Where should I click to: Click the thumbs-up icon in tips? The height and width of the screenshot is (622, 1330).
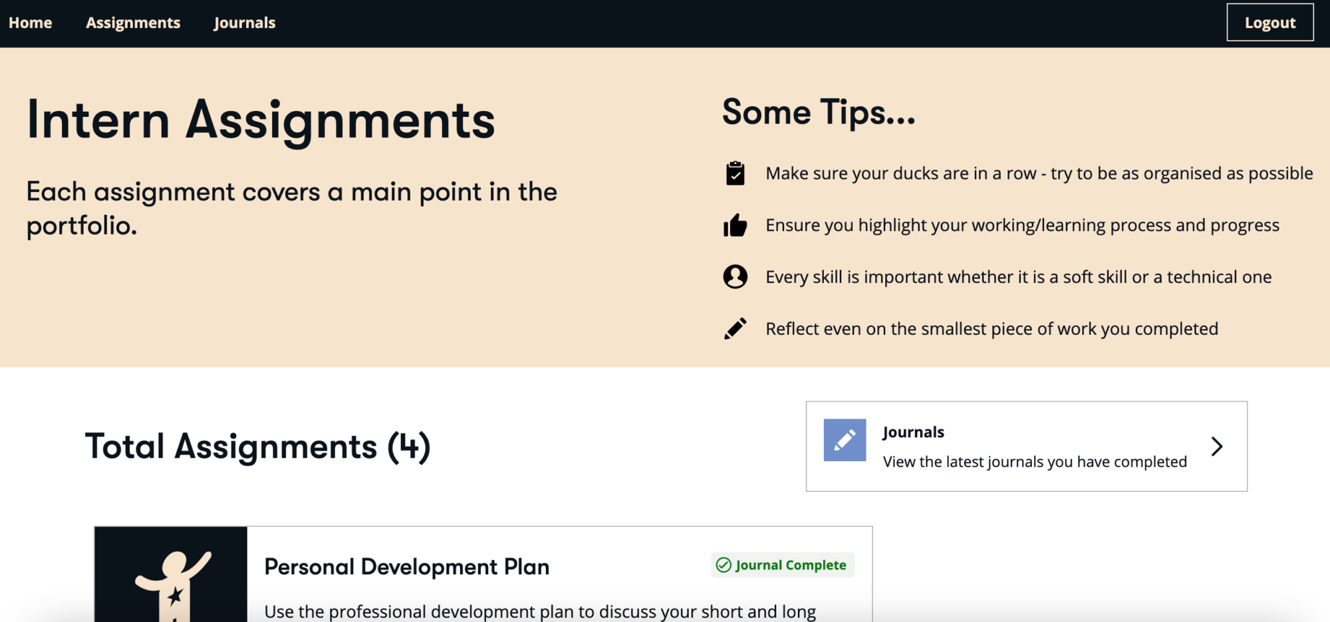735,225
